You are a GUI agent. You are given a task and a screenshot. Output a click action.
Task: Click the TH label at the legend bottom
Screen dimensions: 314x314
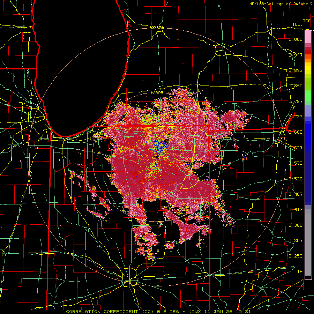(300, 272)
